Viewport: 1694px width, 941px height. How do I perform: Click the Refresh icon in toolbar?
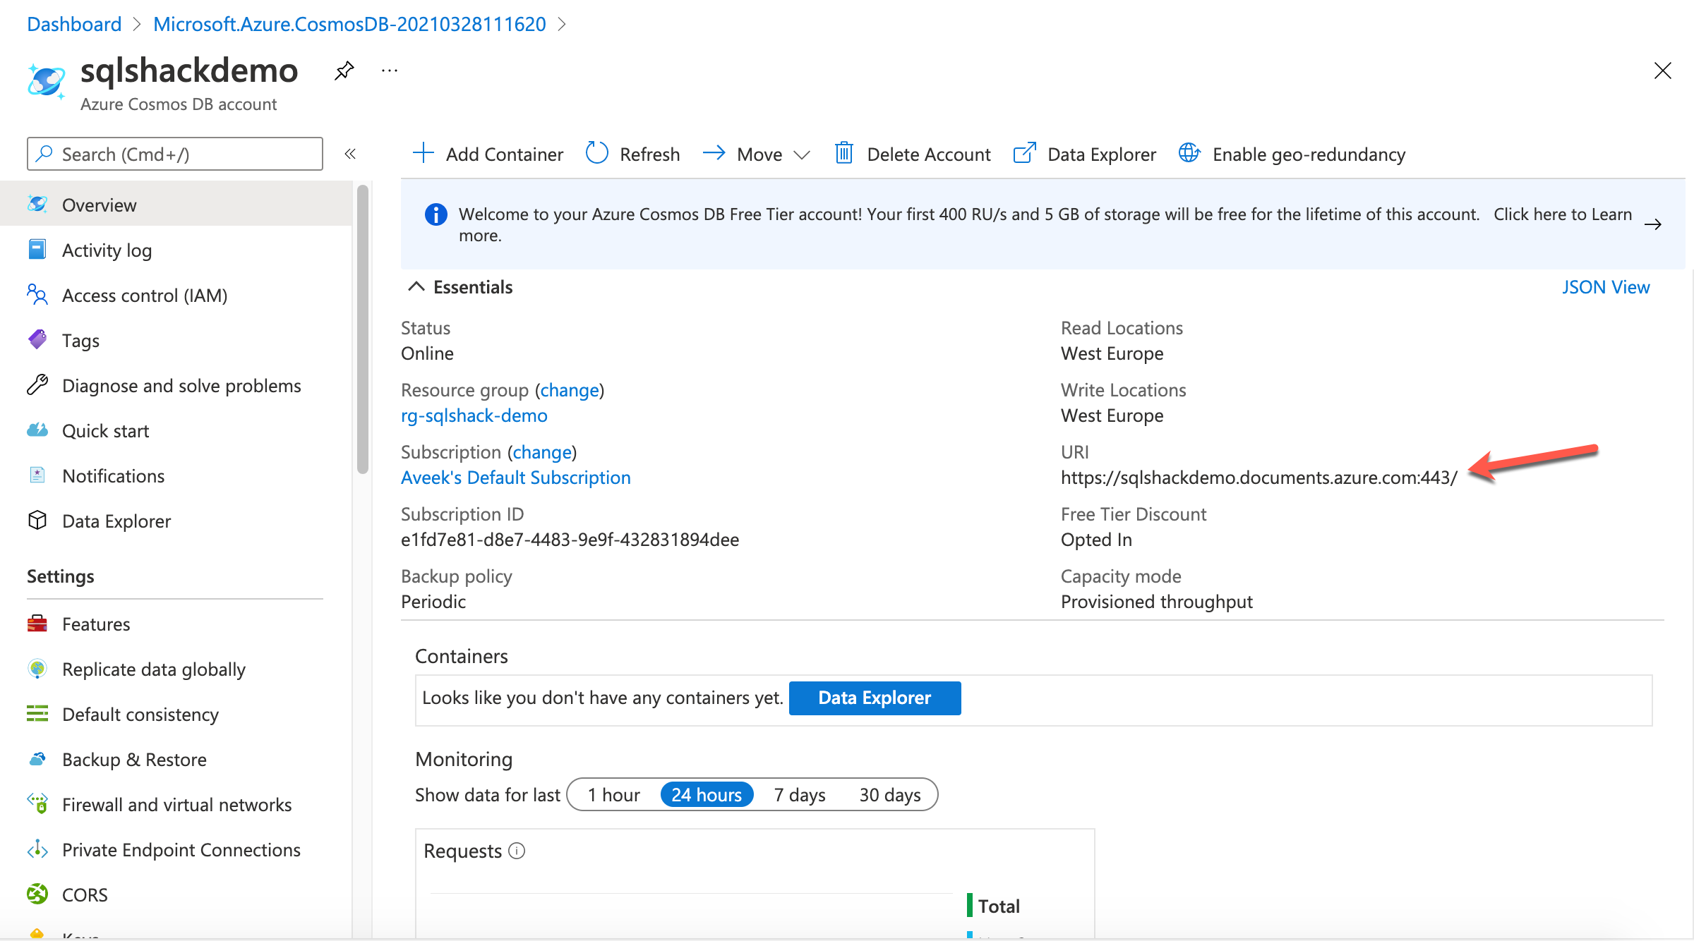[x=597, y=153]
